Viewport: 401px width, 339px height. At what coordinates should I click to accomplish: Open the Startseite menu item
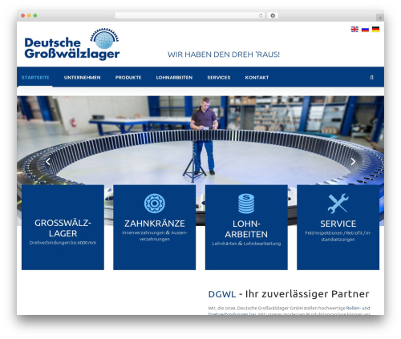pyautogui.click(x=35, y=78)
